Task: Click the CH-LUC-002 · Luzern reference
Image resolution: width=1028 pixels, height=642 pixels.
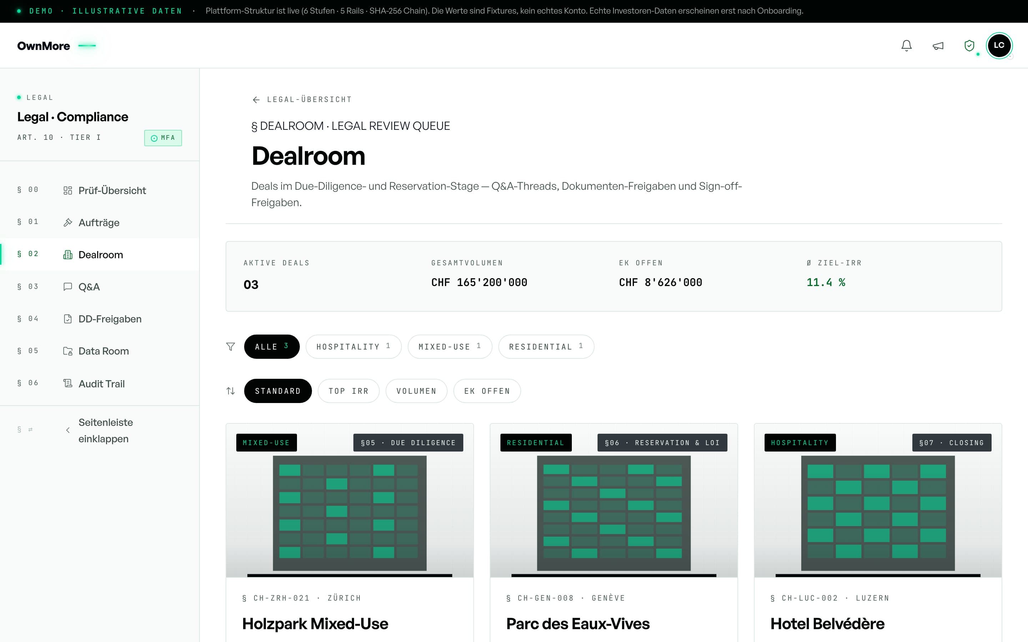Action: tap(830, 598)
